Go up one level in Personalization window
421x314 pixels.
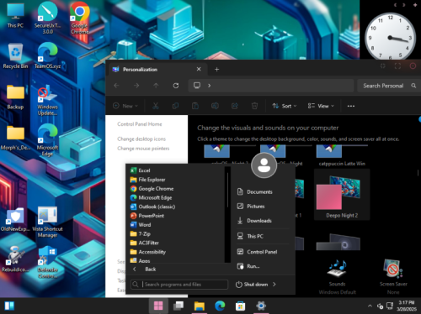click(x=156, y=86)
